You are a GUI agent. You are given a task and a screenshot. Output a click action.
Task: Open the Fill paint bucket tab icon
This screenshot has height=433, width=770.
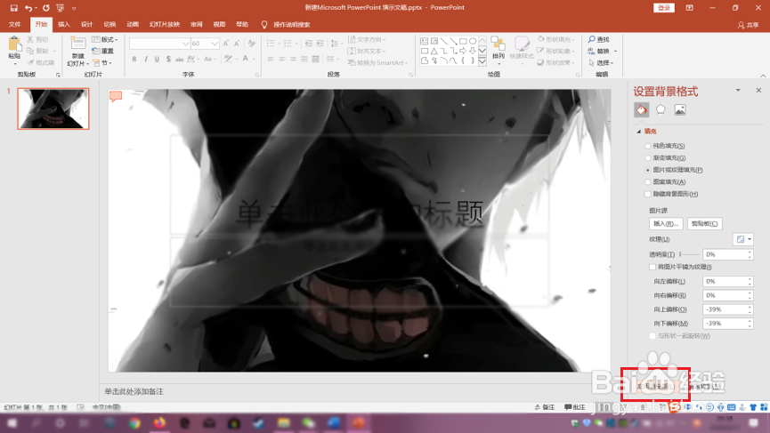(641, 110)
